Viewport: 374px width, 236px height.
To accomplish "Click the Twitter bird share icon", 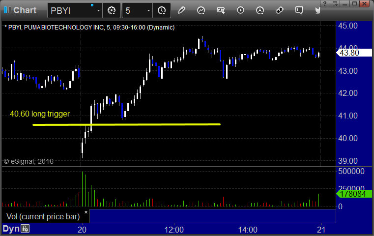I will 317,10.
